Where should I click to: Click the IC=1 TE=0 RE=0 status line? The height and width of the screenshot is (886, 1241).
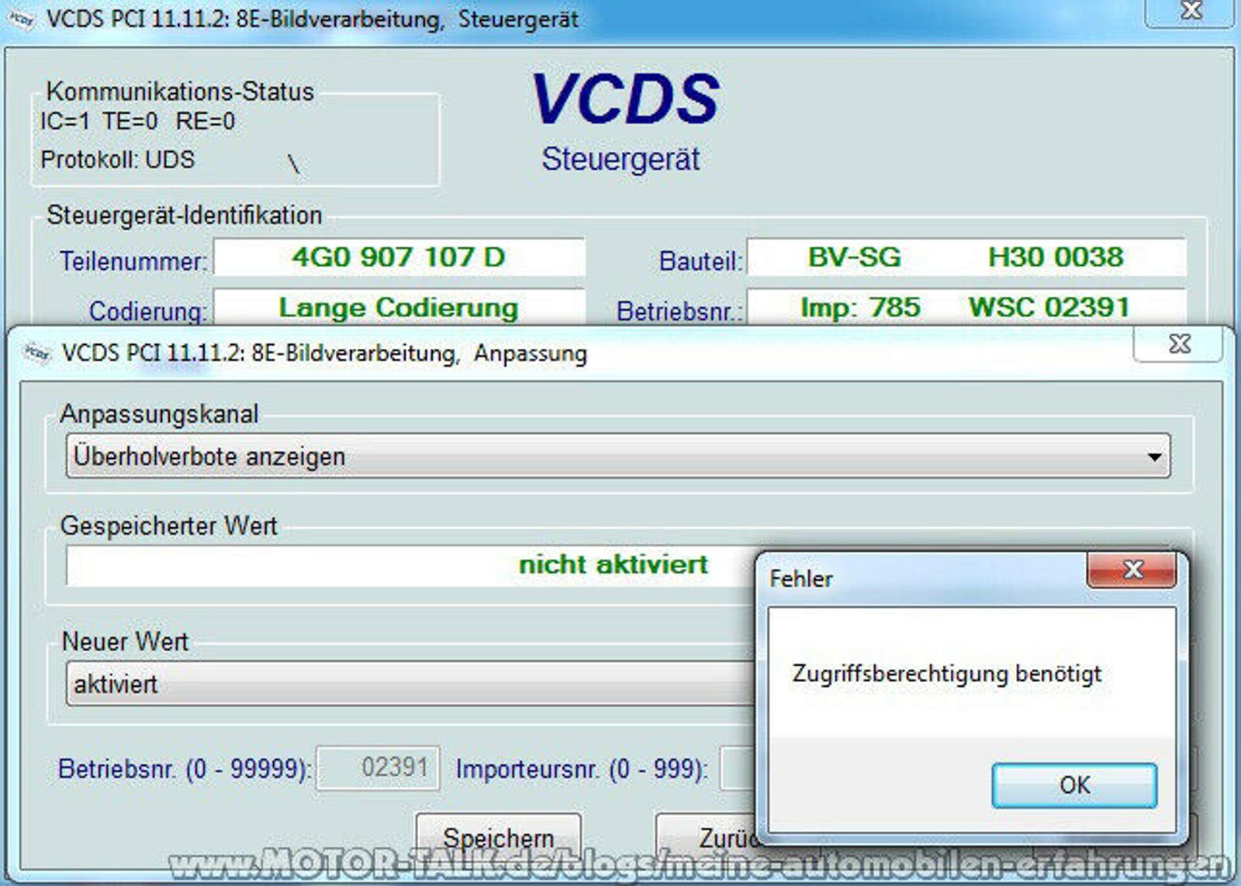(137, 121)
